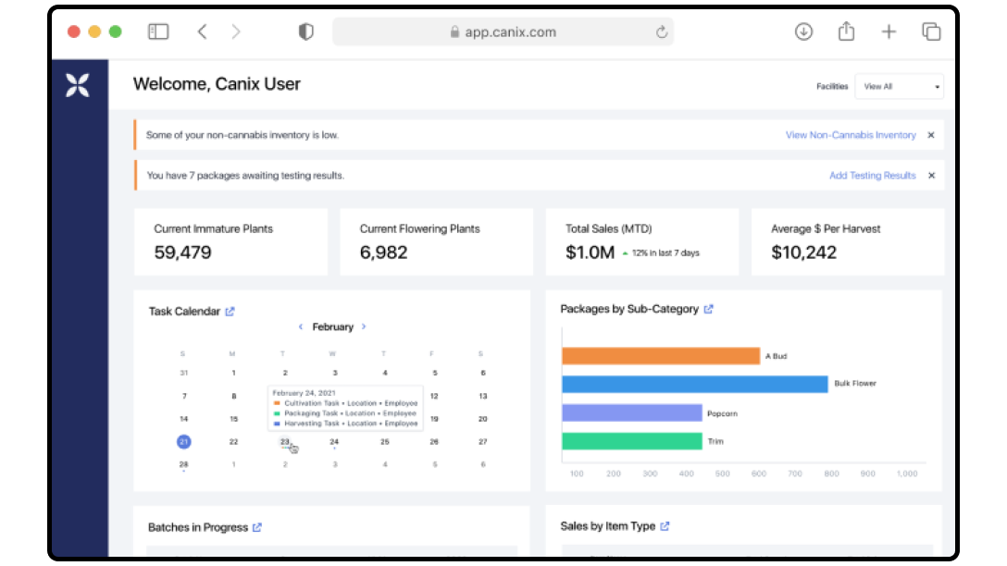This screenshot has width=1007, height=566.
Task: Click the Cultivation Task entry in the tooltip
Action: tap(345, 403)
